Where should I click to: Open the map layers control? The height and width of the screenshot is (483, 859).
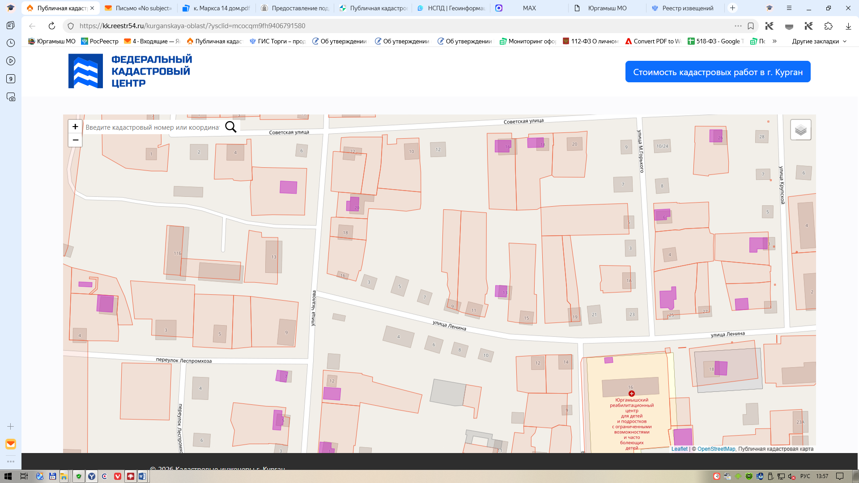click(800, 130)
